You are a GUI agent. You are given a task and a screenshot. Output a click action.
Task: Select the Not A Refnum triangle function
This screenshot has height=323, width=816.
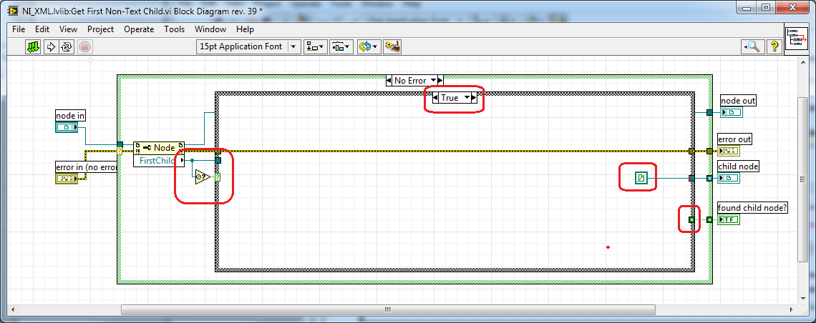(x=202, y=177)
